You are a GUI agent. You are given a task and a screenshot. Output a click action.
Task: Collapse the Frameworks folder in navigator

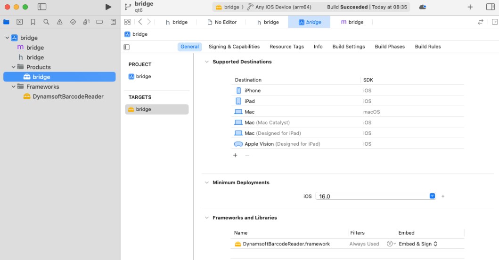(x=14, y=87)
